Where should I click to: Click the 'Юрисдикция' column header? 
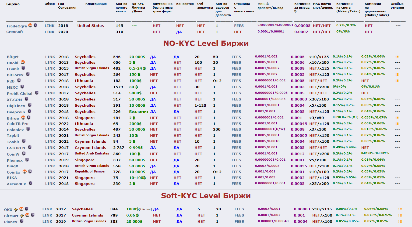tap(96, 4)
